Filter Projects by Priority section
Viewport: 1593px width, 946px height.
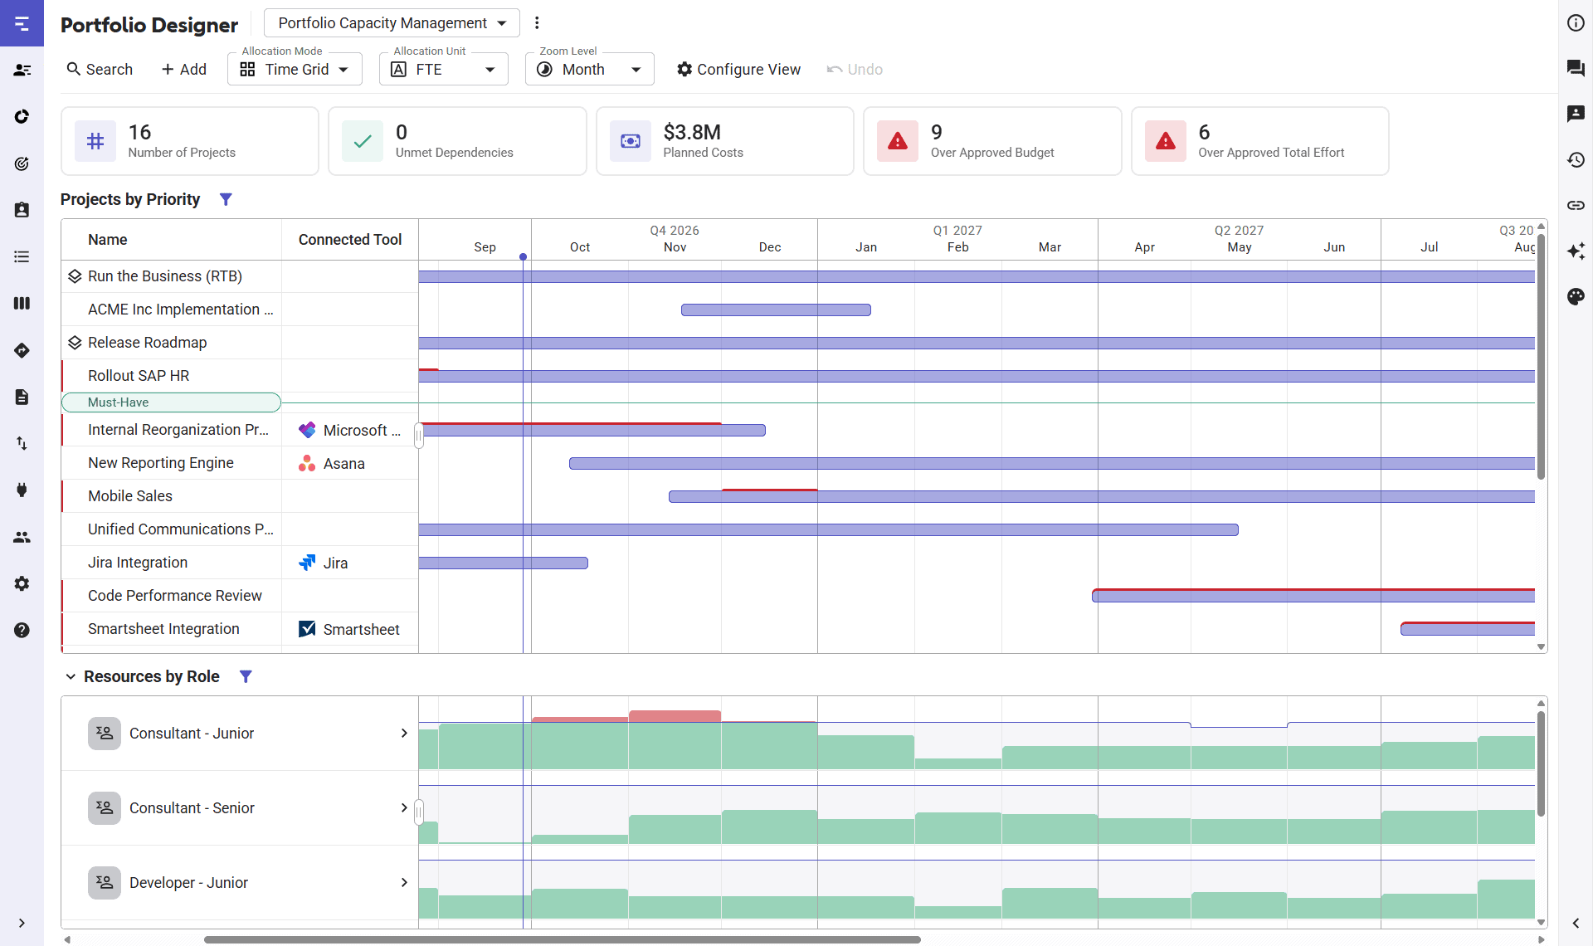pos(226,199)
